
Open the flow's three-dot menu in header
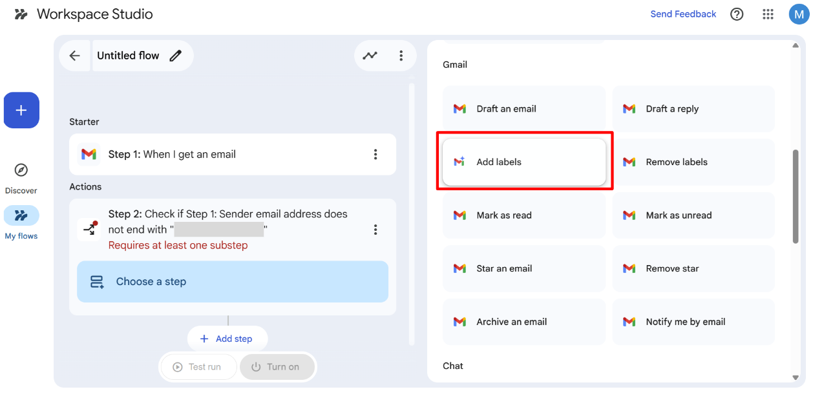(401, 55)
